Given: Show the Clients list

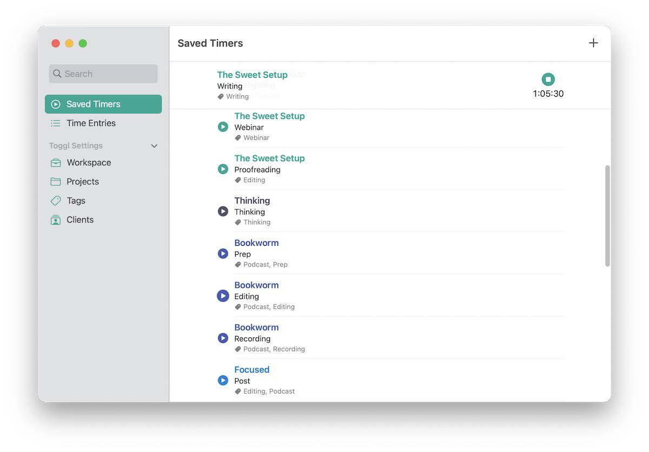Looking at the screenshot, I should tap(103, 220).
